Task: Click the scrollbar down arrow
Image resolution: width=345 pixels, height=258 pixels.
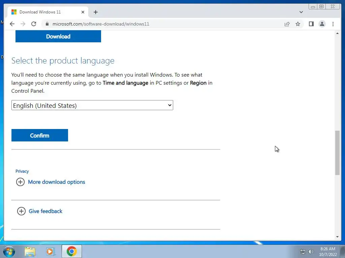Action: tap(337, 237)
